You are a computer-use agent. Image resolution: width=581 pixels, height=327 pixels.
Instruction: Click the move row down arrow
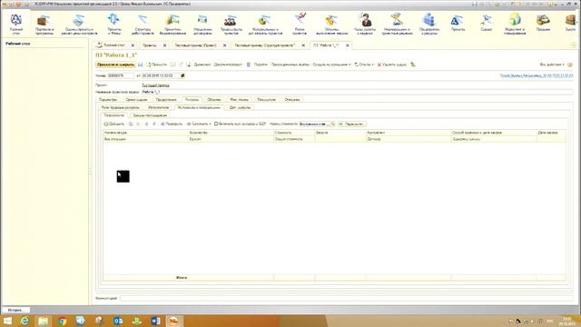154,124
